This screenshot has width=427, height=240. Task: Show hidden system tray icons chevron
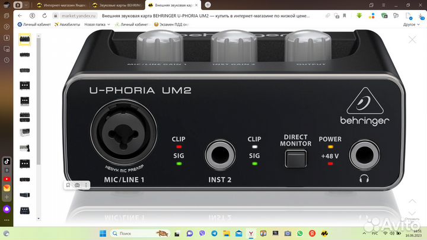(x=364, y=233)
